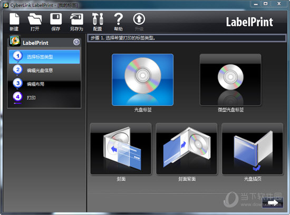Choose the 封面背面 back cover type
290x215 pixels.
tap(187, 149)
